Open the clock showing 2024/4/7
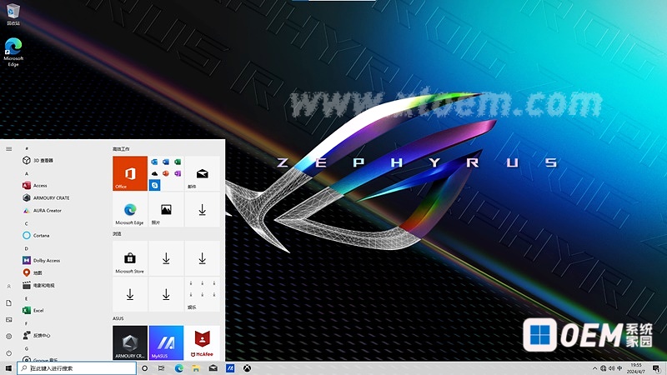Viewport: 667px width, 375px height. click(636, 368)
